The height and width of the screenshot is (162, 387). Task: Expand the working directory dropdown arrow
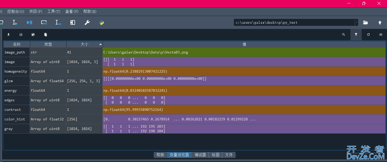[x=357, y=22]
